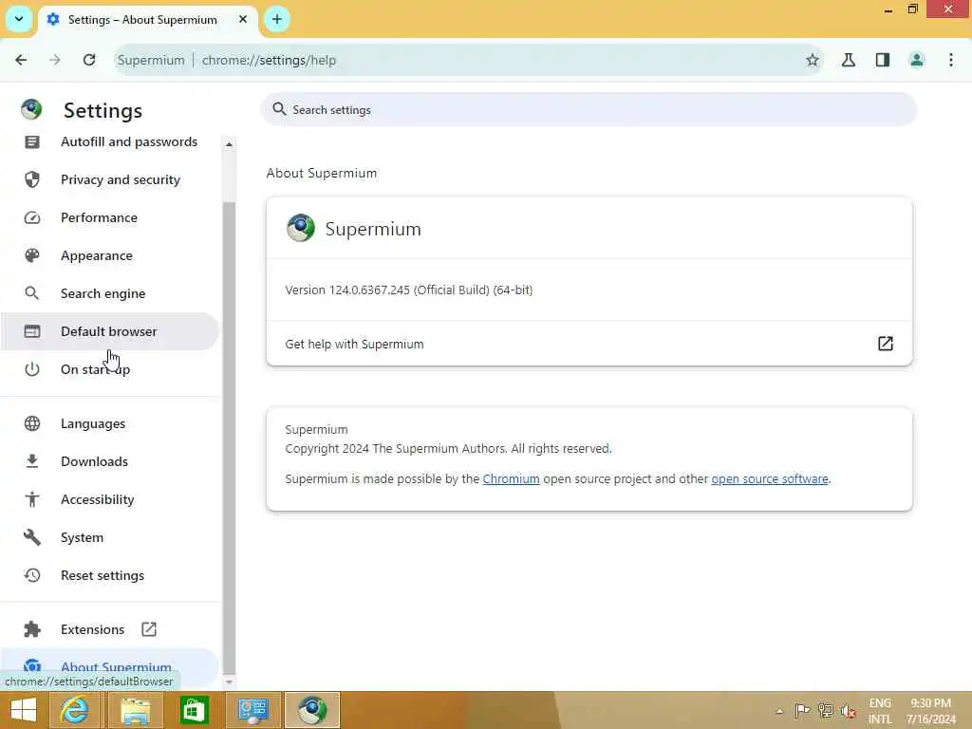972x729 pixels.
Task: Click the back navigation arrow
Action: tap(21, 60)
